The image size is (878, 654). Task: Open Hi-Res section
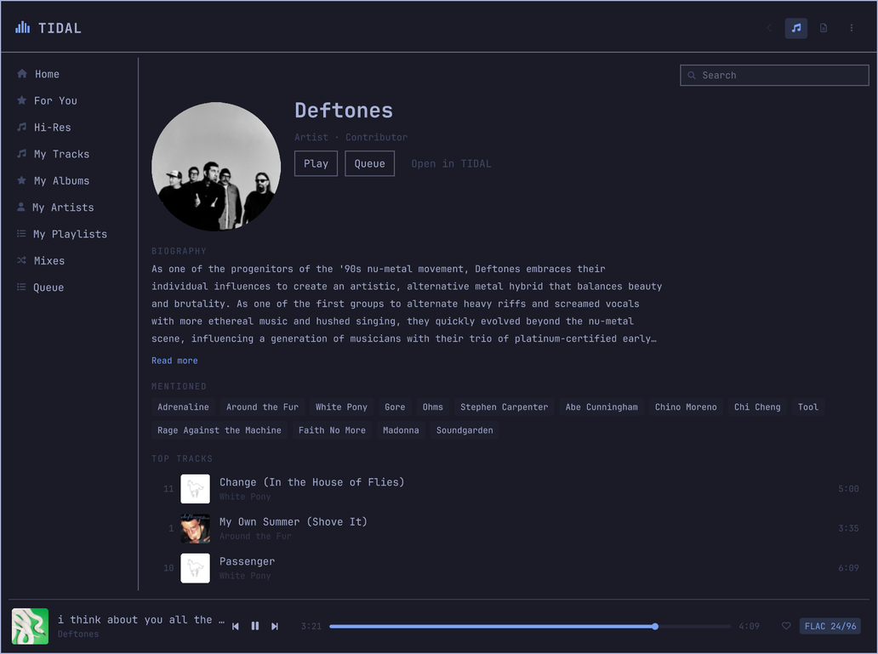(x=52, y=127)
